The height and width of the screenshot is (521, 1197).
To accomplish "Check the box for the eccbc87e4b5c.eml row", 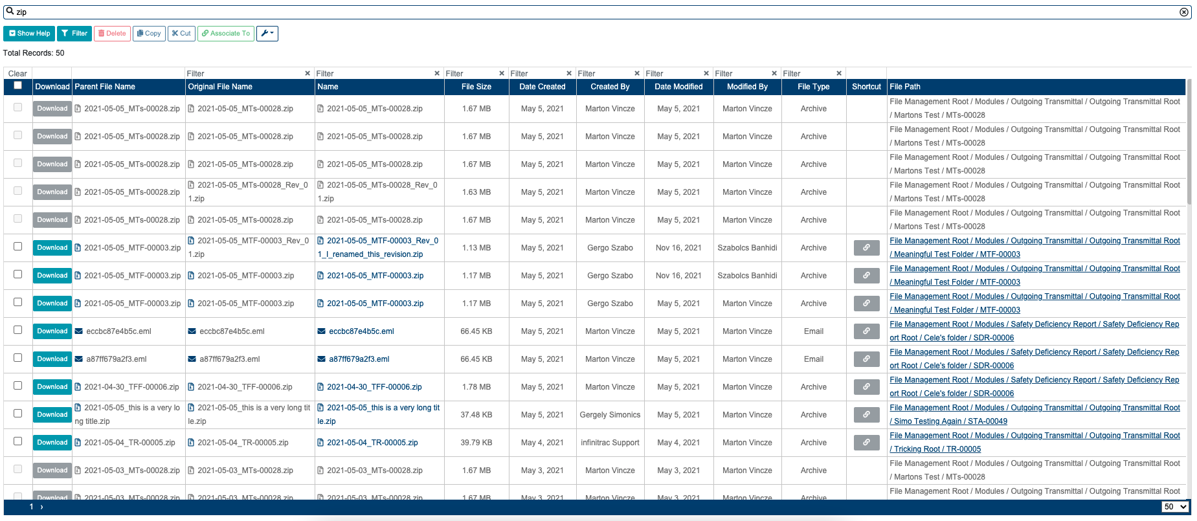I will click(18, 330).
